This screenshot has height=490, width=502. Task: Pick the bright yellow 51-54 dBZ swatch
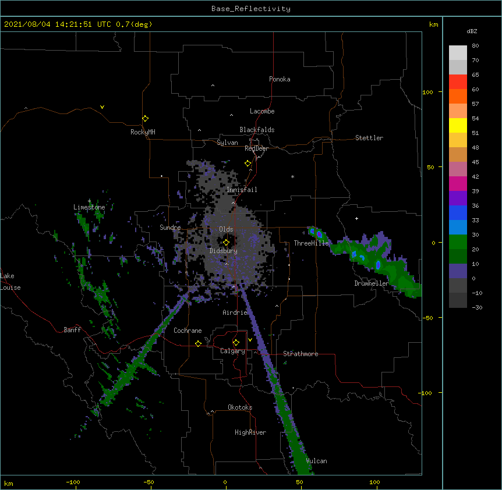click(x=458, y=125)
